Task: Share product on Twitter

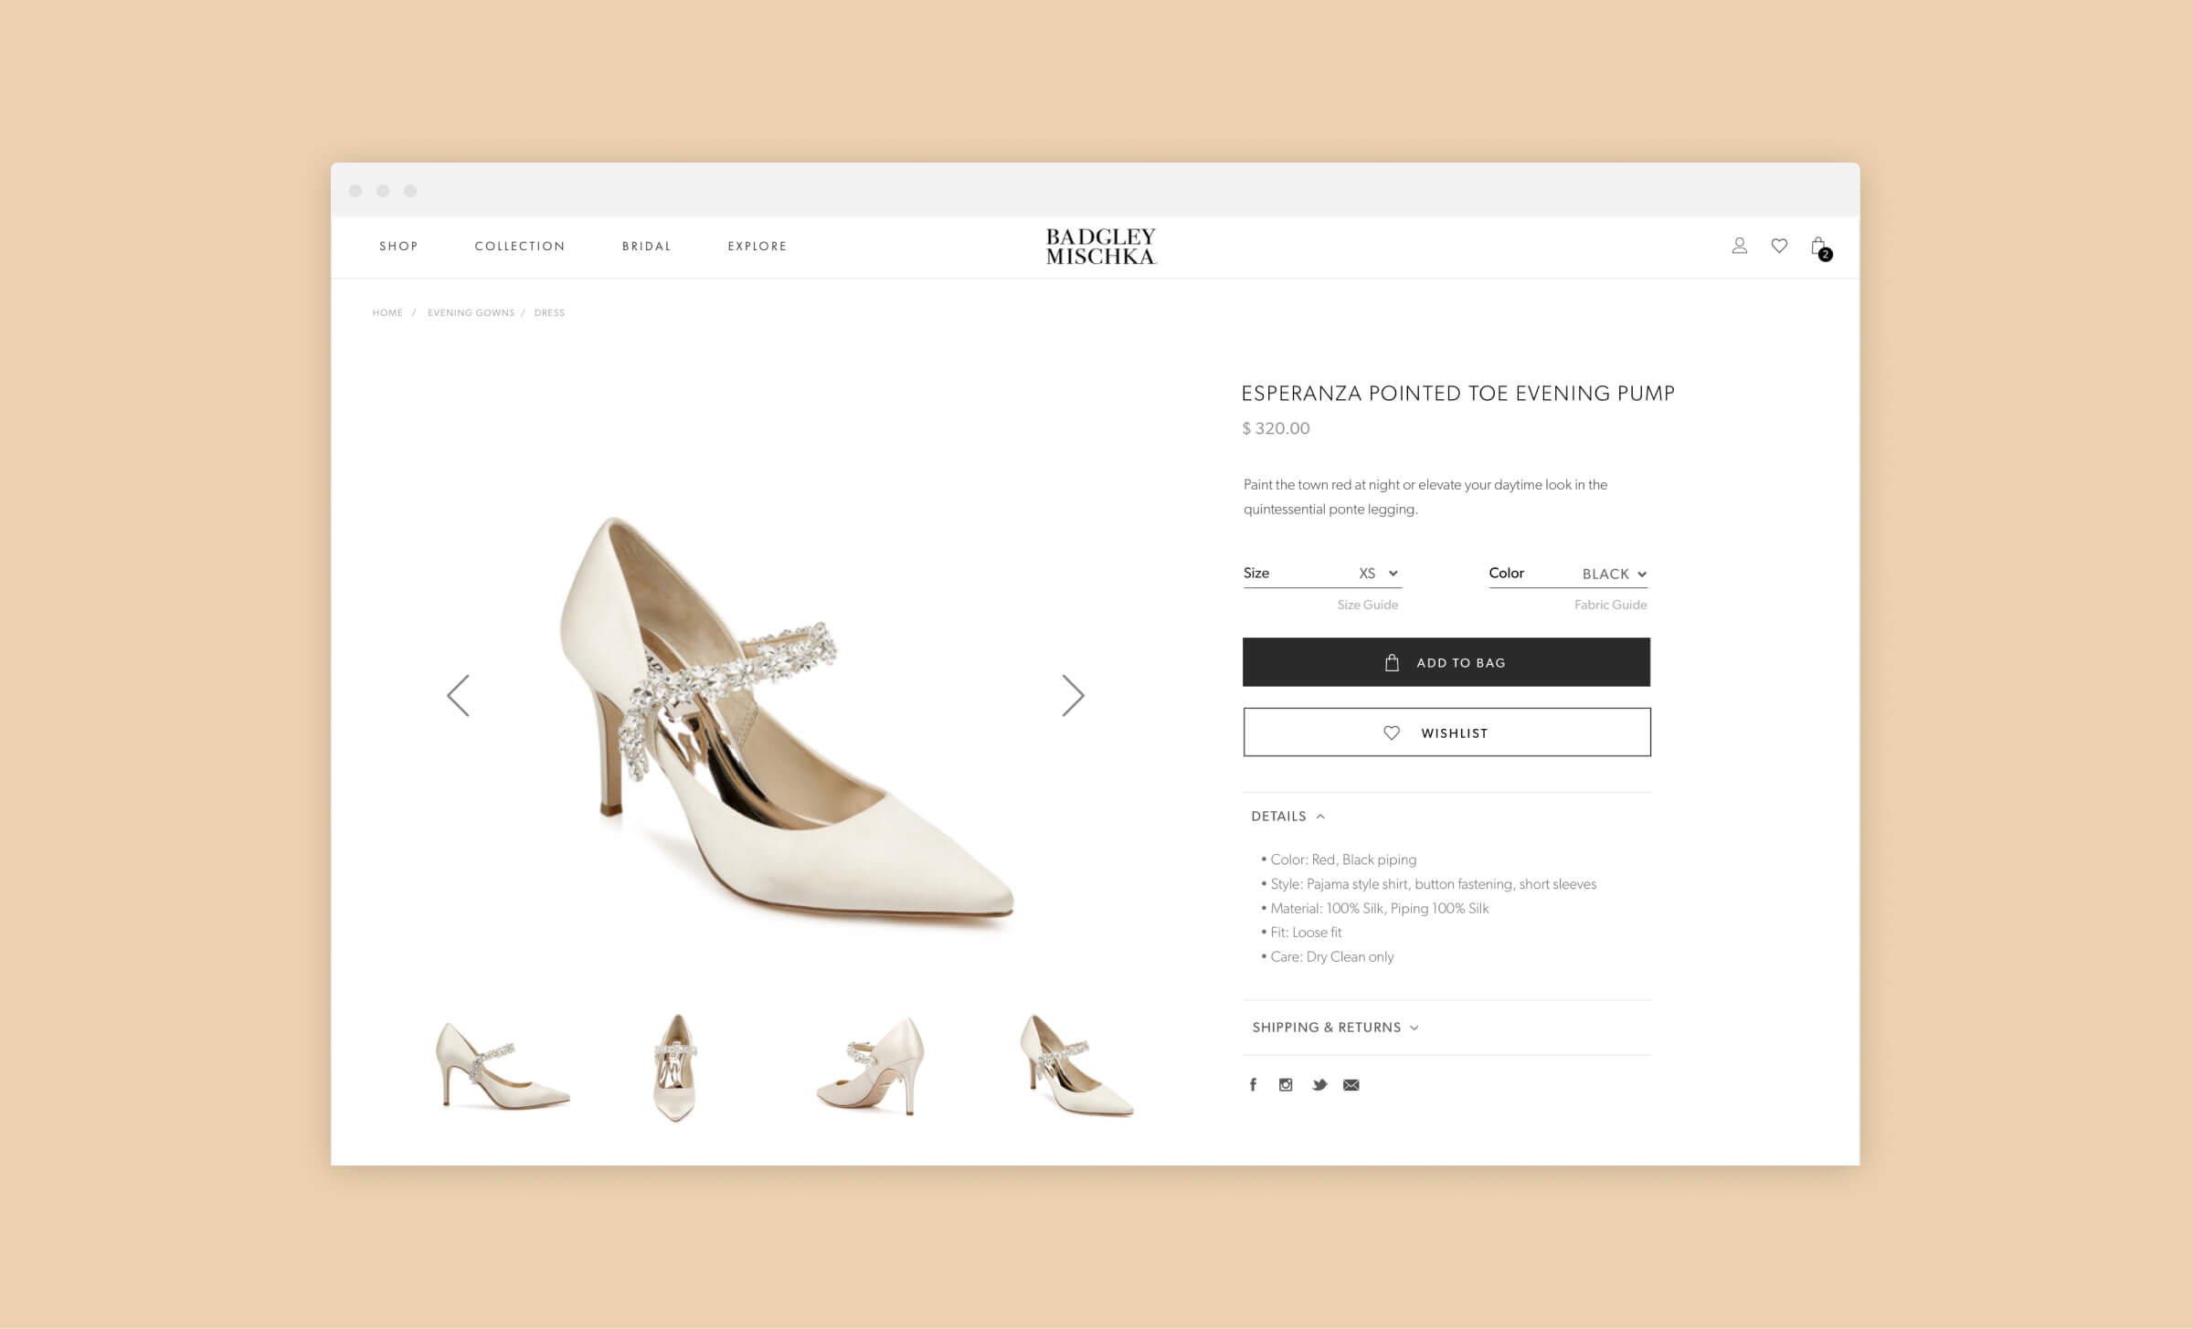Action: point(1319,1084)
